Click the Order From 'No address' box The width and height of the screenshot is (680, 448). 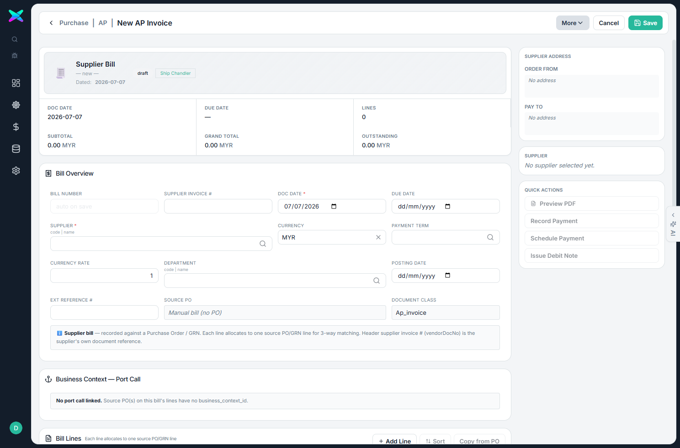click(592, 86)
